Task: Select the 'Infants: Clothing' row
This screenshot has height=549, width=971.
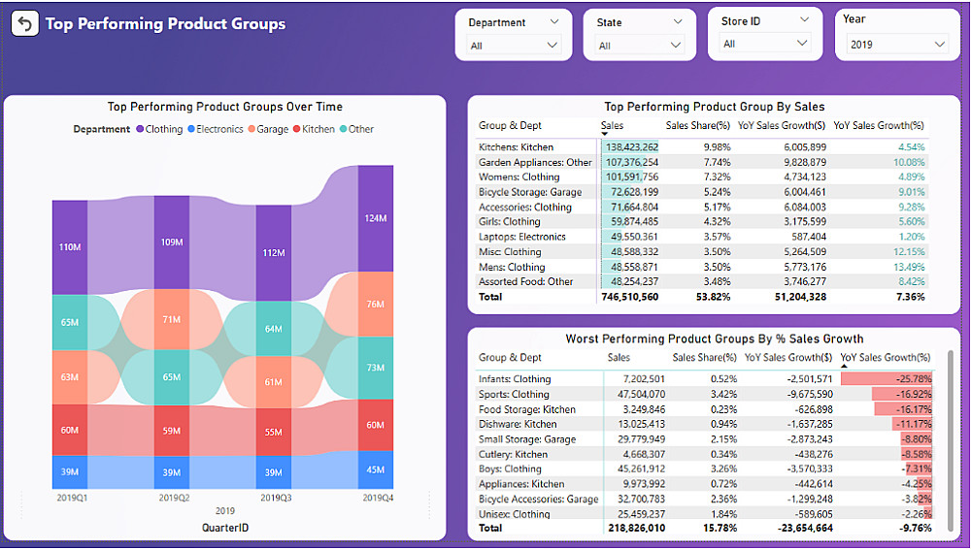Action: (x=705, y=379)
